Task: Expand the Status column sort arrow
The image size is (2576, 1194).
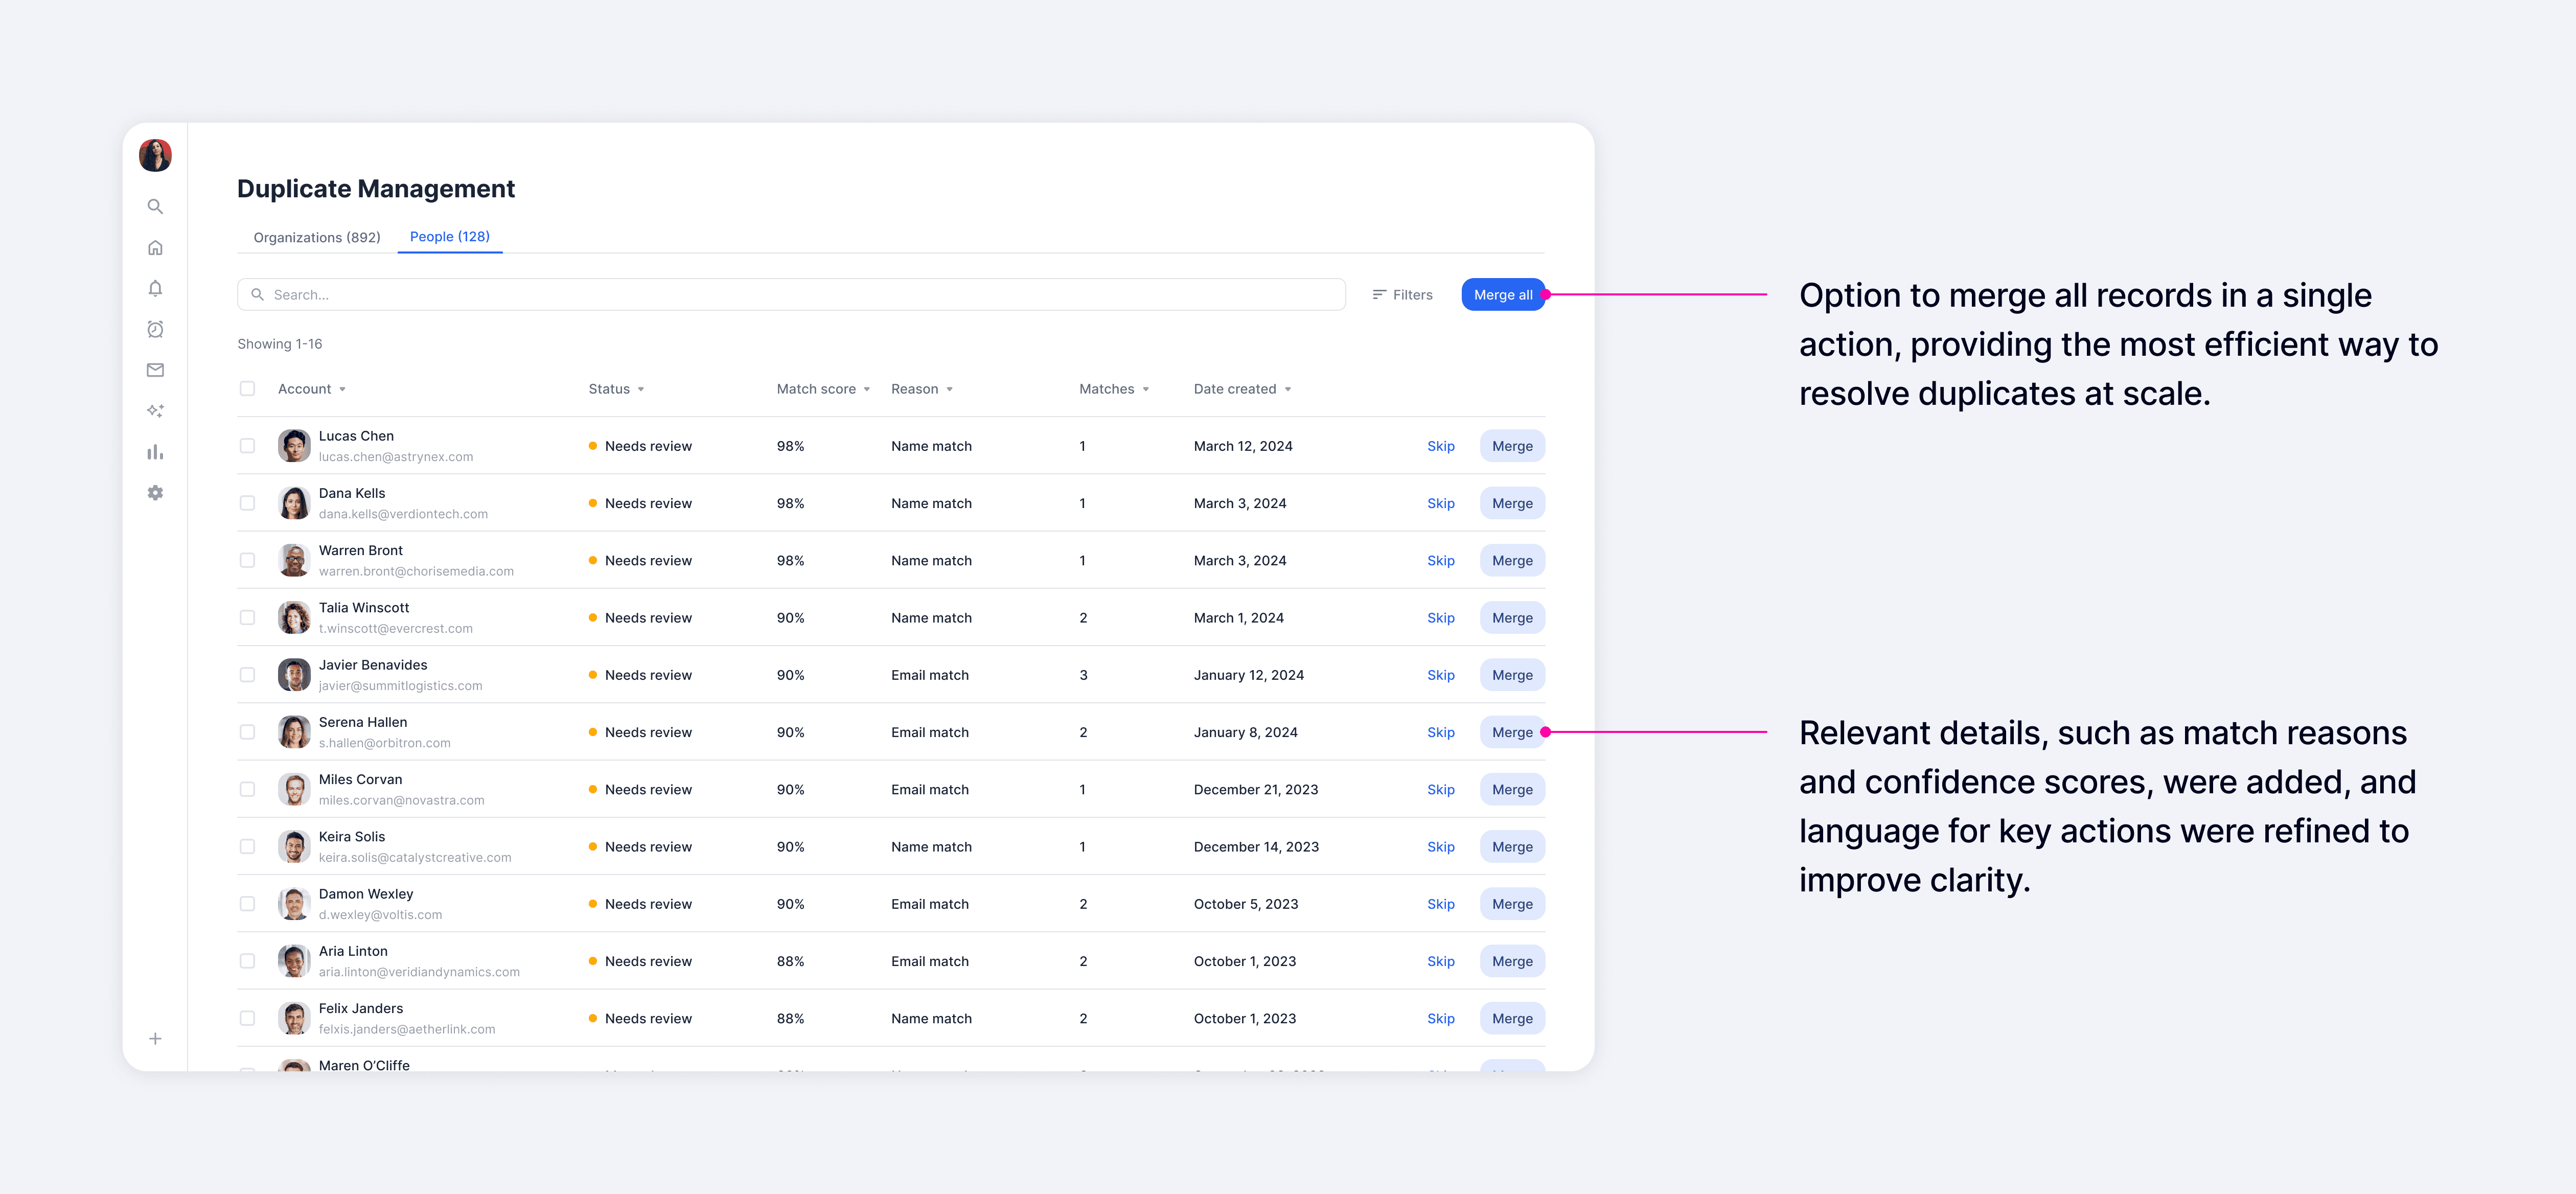Action: (x=640, y=390)
